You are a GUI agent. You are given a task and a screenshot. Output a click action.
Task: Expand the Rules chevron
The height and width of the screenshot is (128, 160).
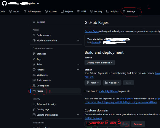(x=78, y=64)
